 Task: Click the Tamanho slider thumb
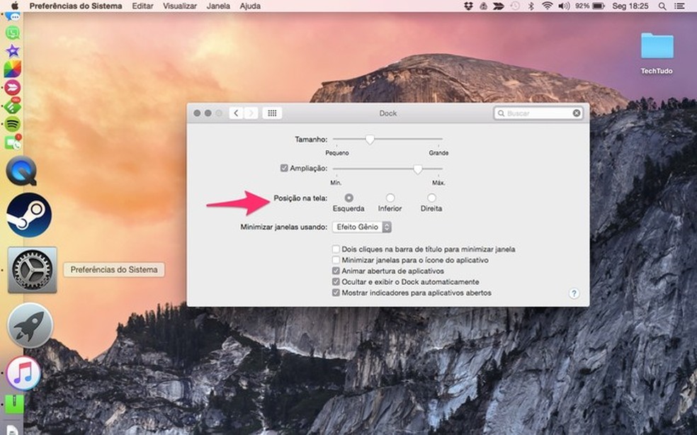tap(370, 140)
